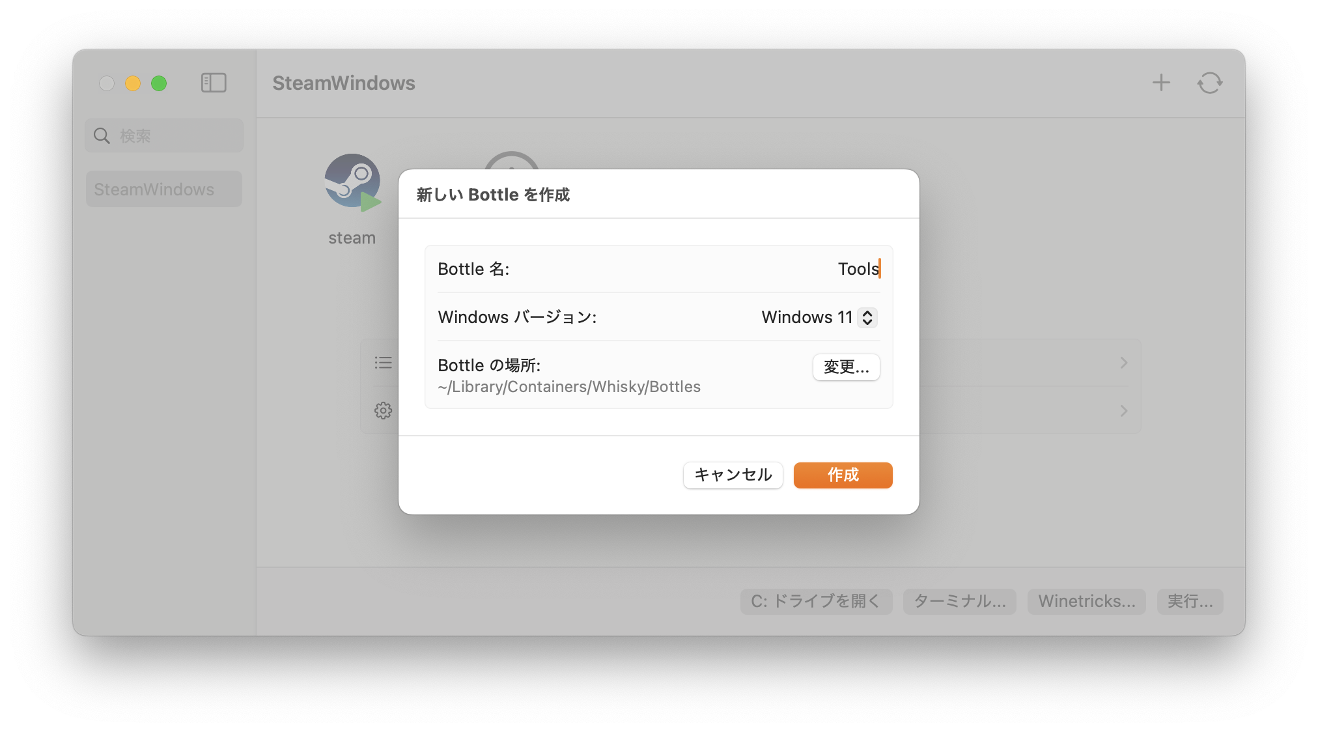Viewport: 1318px width, 732px height.
Task: Click the Winetricks... button
Action: click(x=1086, y=601)
